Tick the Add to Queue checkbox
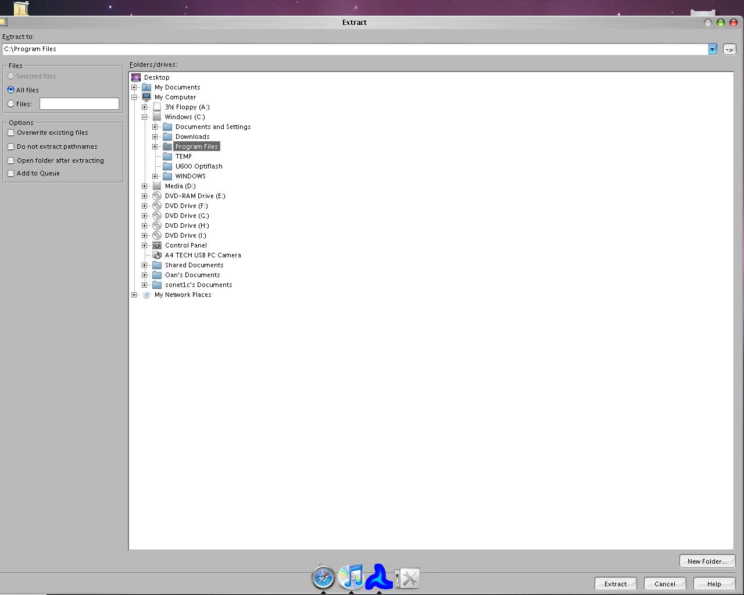 [10, 173]
